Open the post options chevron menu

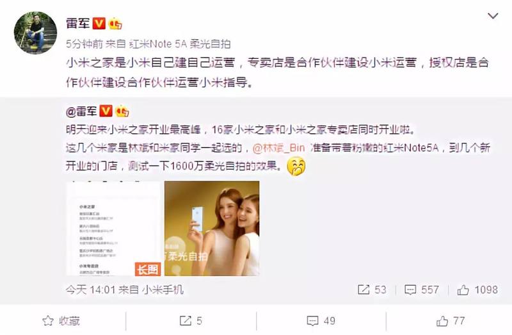(x=492, y=15)
